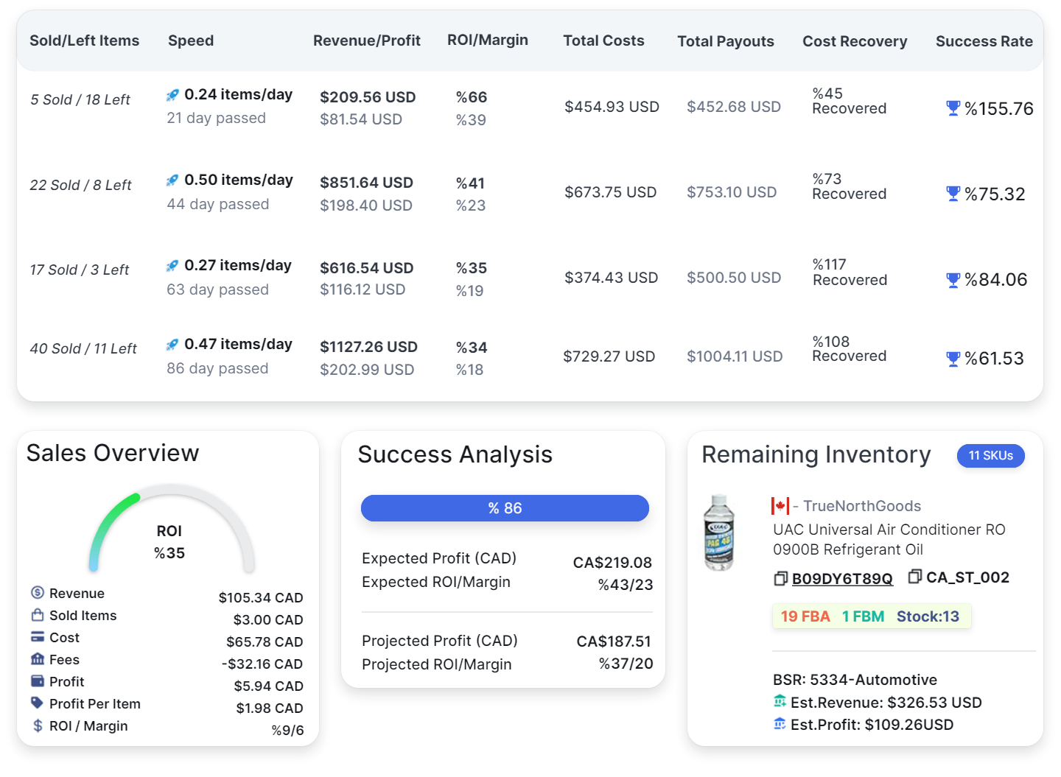Open the B09DY6T89Q product link
1061x777 pixels.
tap(842, 578)
